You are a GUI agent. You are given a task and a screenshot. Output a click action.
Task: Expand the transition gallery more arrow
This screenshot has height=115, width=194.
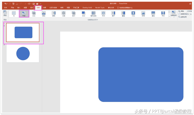coord(169,16)
